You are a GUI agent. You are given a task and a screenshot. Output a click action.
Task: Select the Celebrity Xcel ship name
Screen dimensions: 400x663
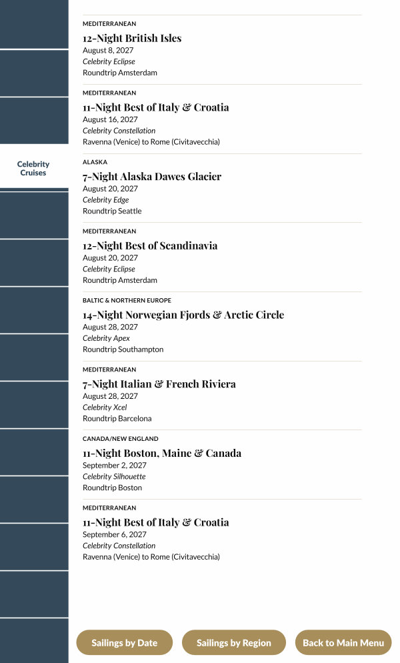105,408
